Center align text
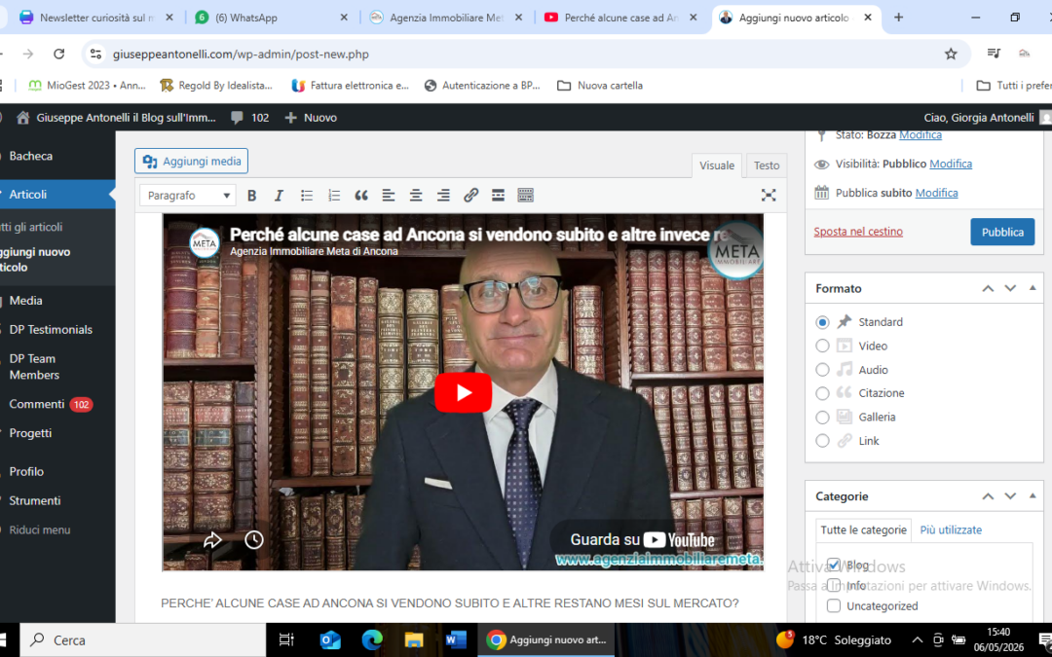 pyautogui.click(x=416, y=195)
